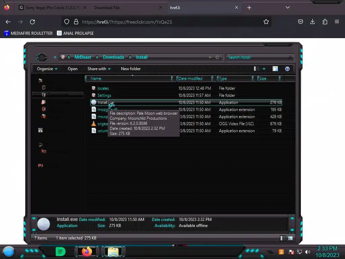This screenshot has height=259, width=345.
Task: Open the Firefox extensions puzzle icon
Action: [x=325, y=22]
